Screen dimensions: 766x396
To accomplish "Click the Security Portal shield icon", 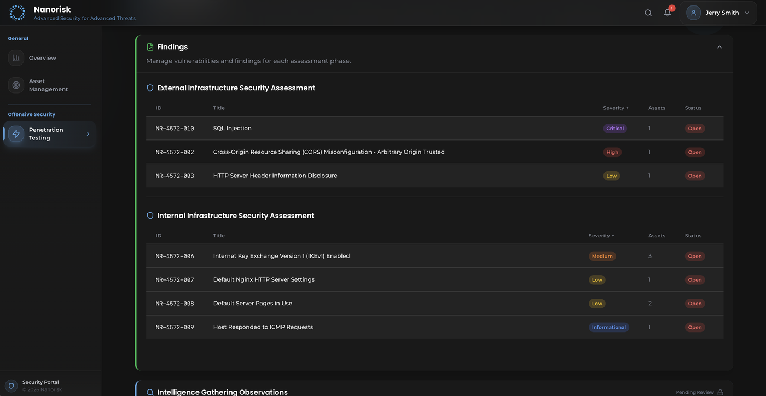I will [11, 386].
